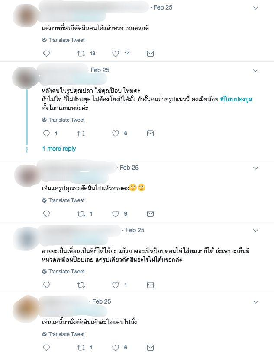Open options chevron on first tweet
Image resolution: width=274 pixels, height=355 pixels.
click(256, 8)
